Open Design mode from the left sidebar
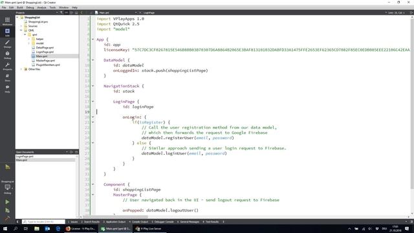Image resolution: width=414 pixels, height=233 pixels. coord(7,44)
